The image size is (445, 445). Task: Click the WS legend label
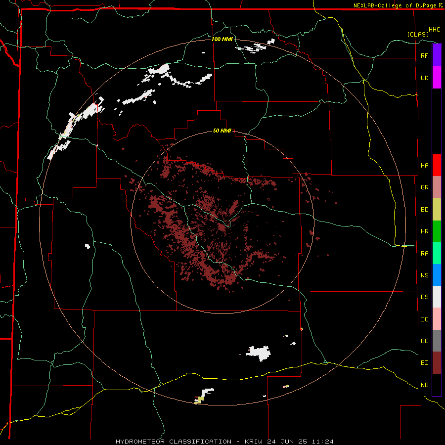[424, 275]
